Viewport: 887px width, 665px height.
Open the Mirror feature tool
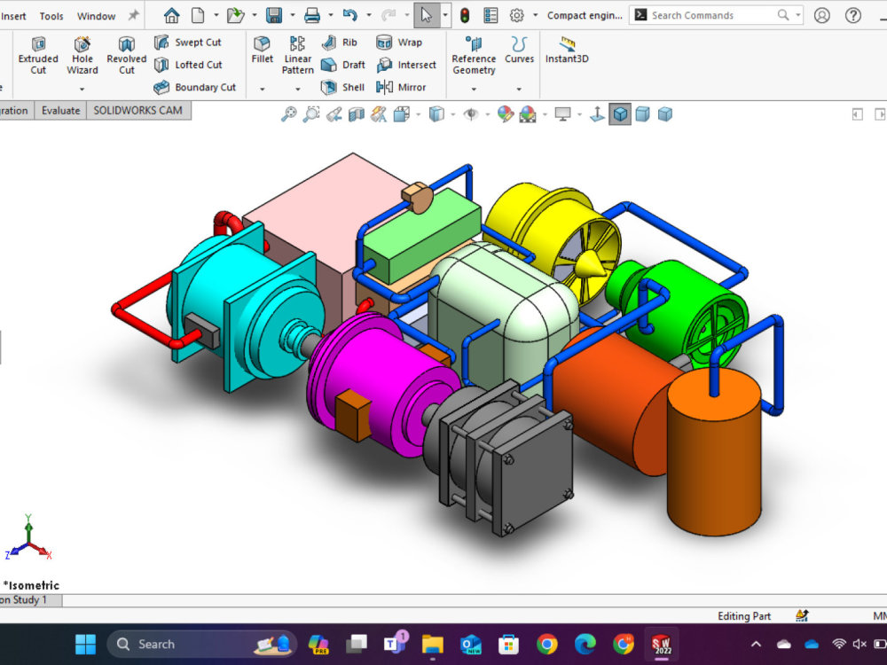click(x=406, y=87)
